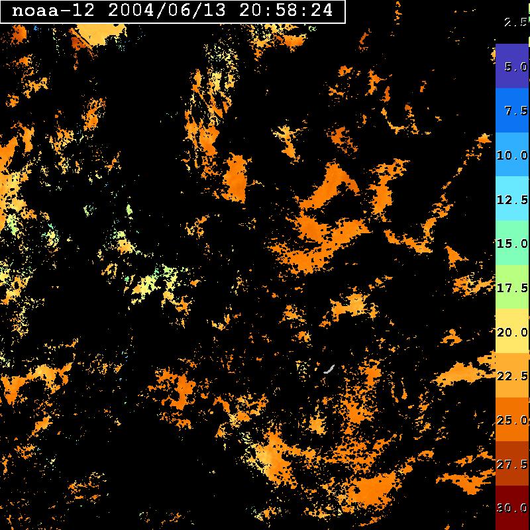This screenshot has height=530, width=530.
Task: Select the aquamarine 15.0 legend swatch
Action: coord(511,243)
